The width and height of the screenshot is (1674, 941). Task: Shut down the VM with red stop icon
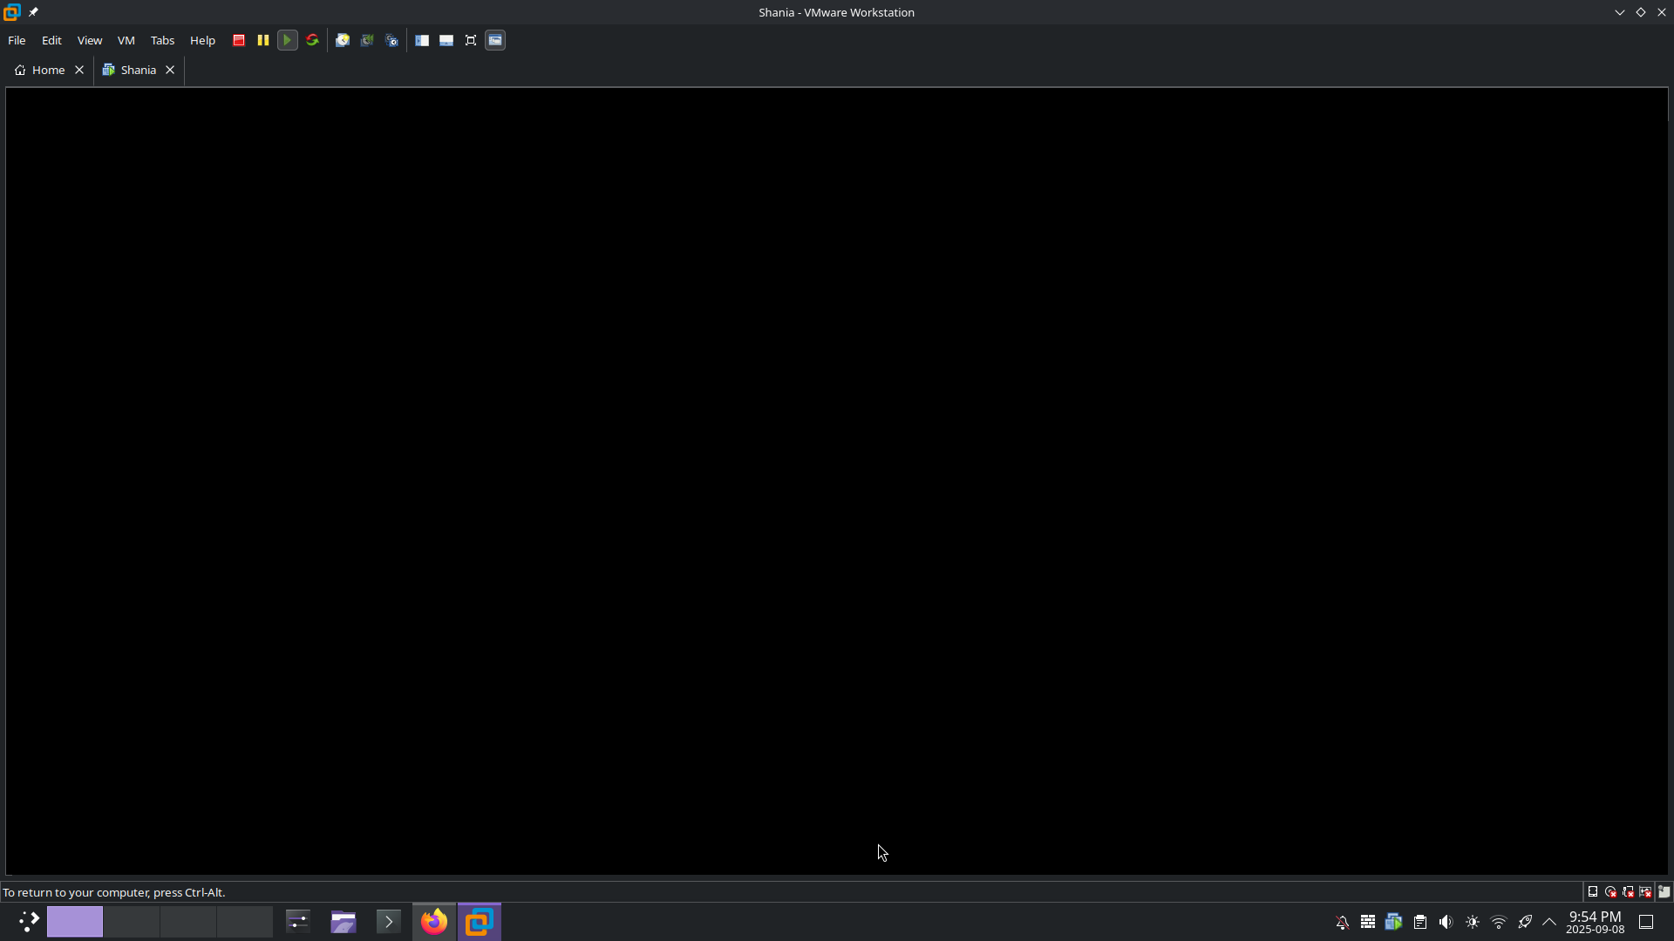click(x=239, y=41)
